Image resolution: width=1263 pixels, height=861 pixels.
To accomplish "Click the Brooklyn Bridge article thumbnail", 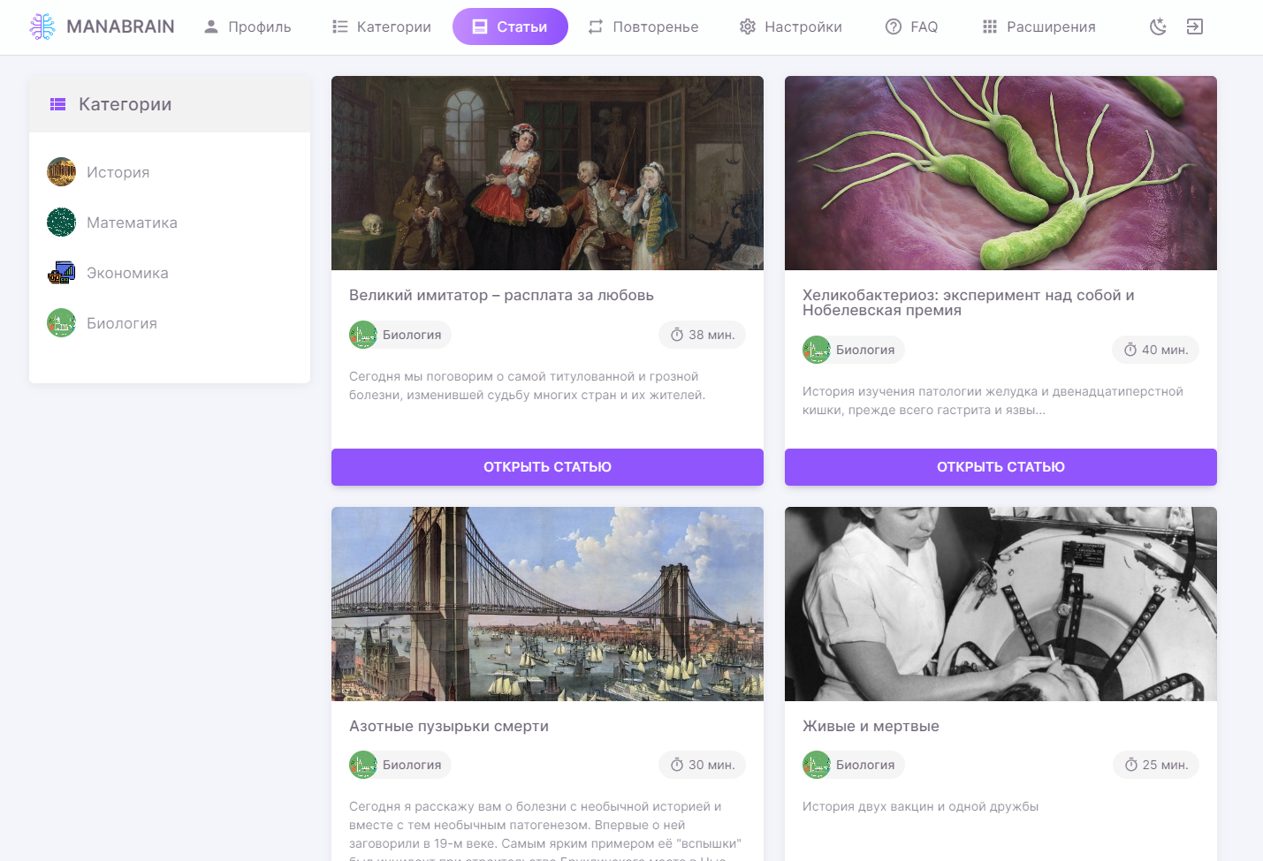I will [547, 604].
